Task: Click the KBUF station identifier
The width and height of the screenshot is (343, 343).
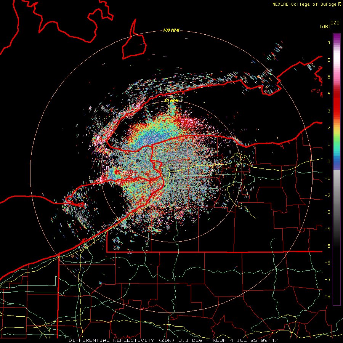Action: (x=220, y=340)
